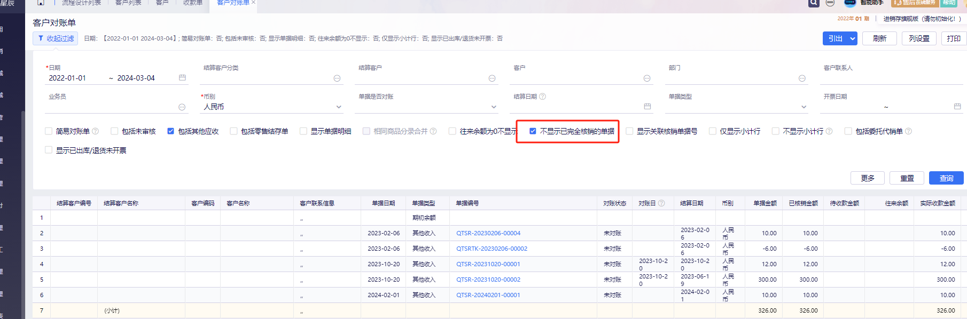Select the 客户对账单 tab
Screen dimensions: 967x319
click(233, 3)
